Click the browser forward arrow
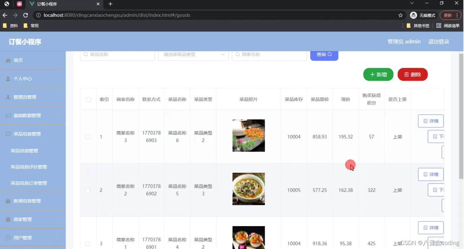Screen dimensions: 464x249 coord(15,15)
